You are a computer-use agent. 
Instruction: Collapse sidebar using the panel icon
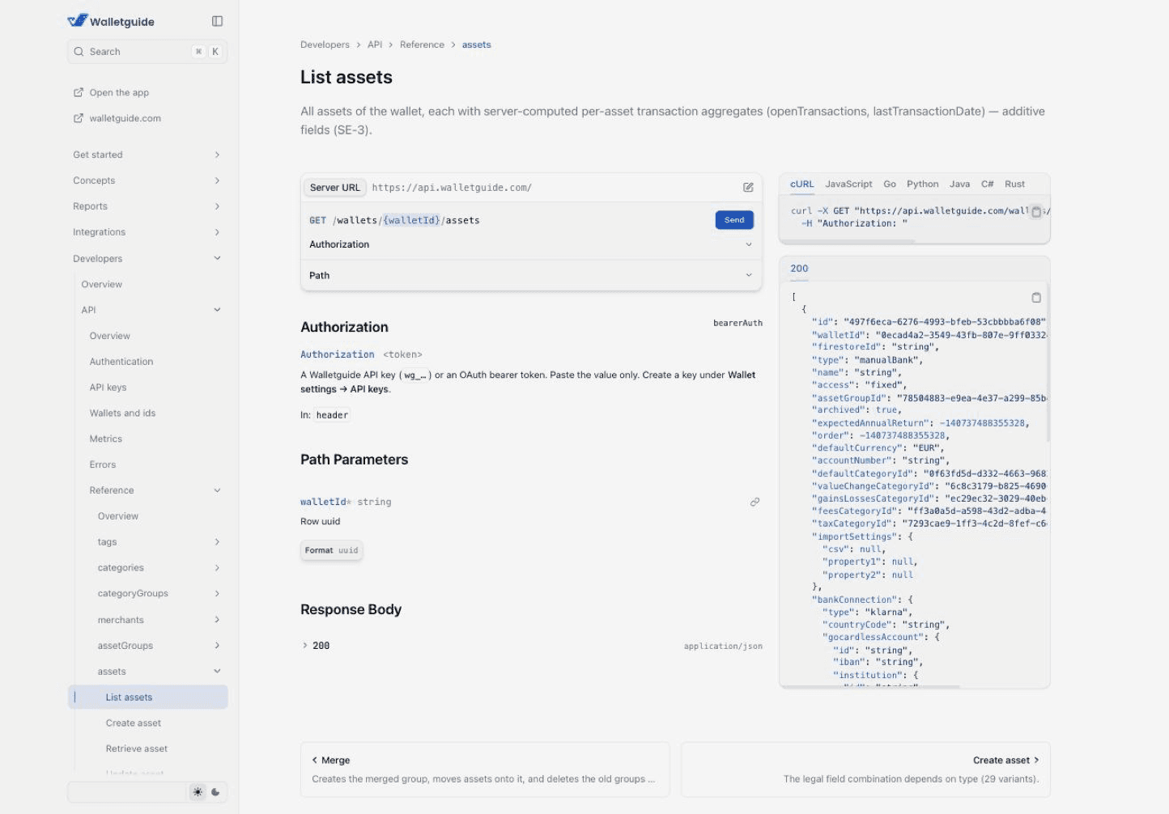pyautogui.click(x=217, y=21)
